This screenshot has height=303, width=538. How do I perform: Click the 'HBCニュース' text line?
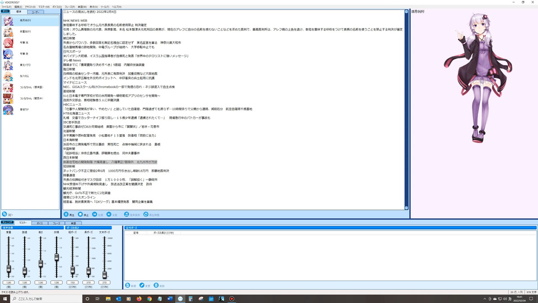point(72,104)
